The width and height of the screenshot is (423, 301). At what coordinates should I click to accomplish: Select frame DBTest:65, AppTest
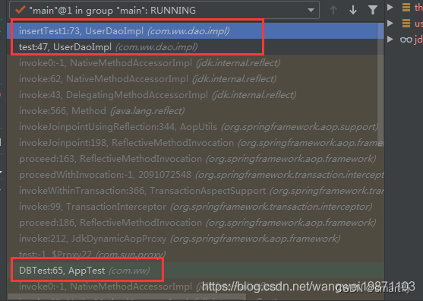(x=195, y=271)
